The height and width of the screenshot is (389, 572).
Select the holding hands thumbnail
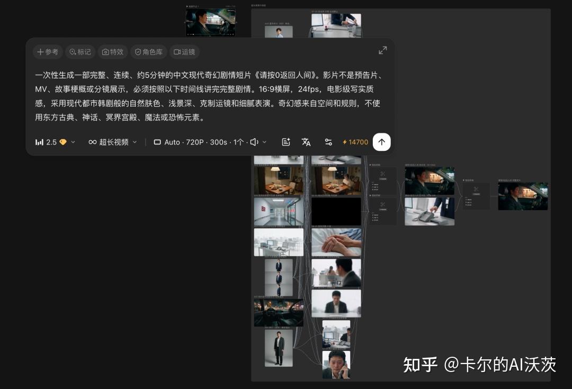336,242
